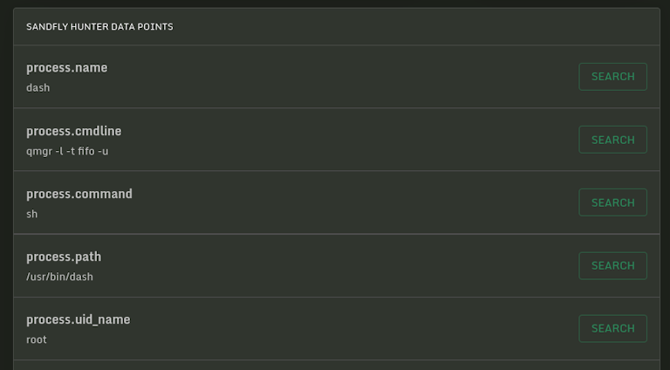Click the process.command field label

coord(79,194)
